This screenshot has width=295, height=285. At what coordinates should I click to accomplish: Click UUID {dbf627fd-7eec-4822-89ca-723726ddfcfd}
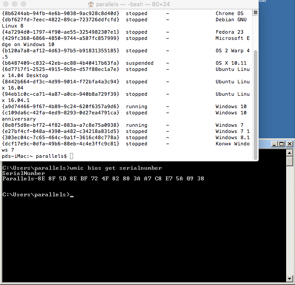pos(61,20)
